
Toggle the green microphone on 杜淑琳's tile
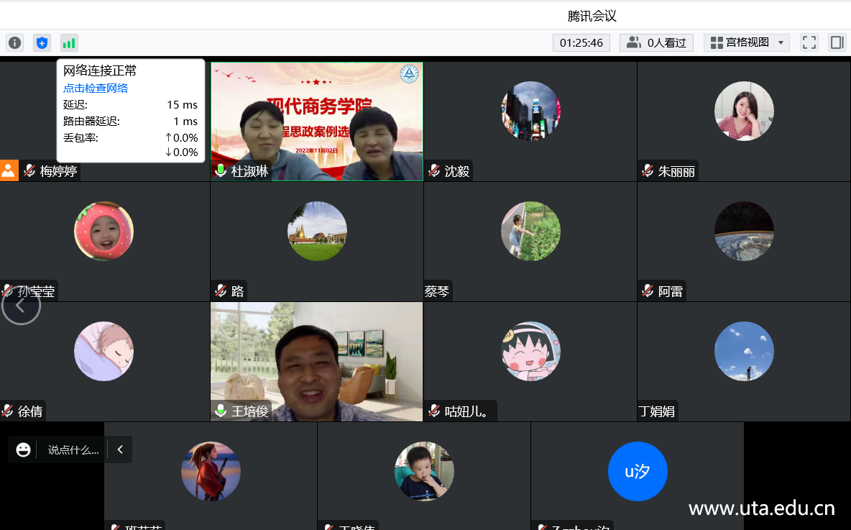coord(221,171)
